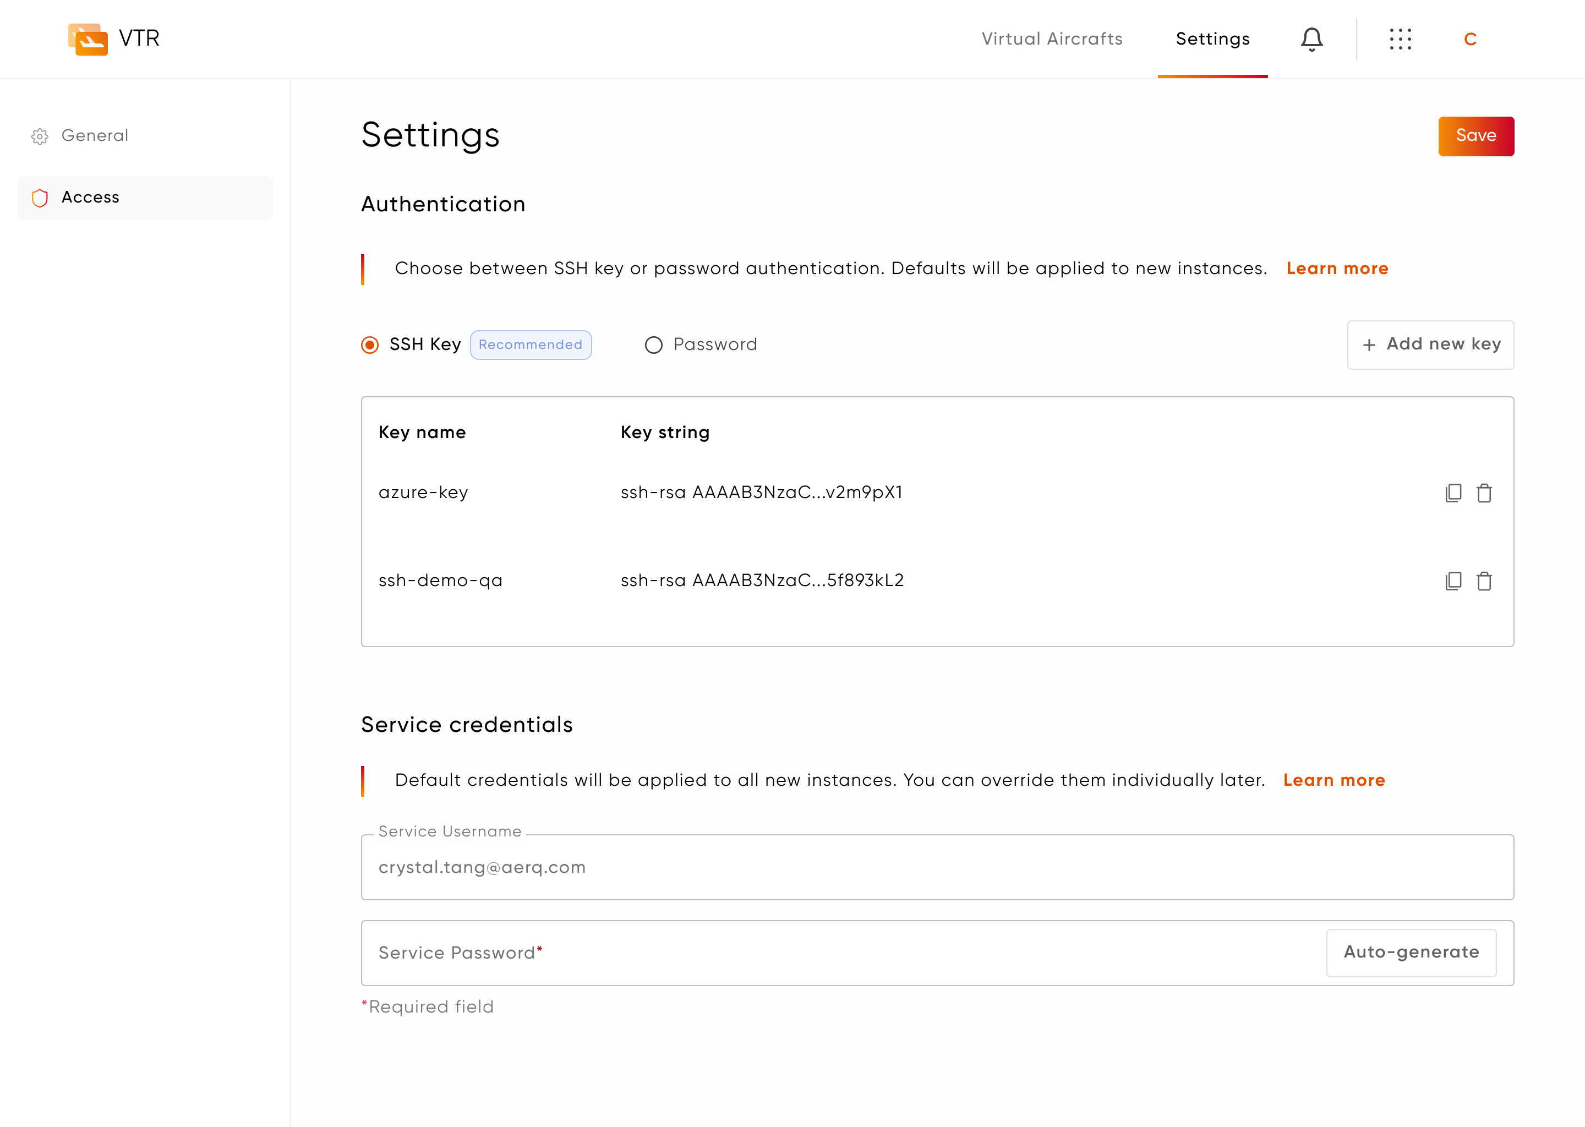Click the Save button
Image resolution: width=1585 pixels, height=1127 pixels.
coord(1475,136)
